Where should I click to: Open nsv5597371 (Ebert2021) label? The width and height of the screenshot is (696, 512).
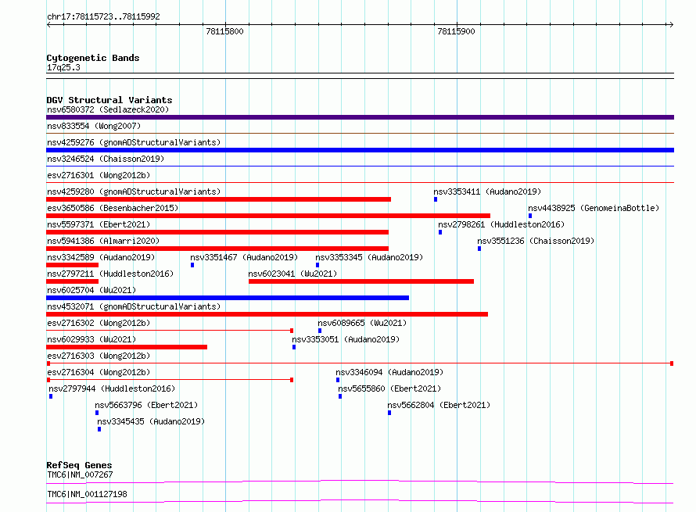[x=99, y=224]
